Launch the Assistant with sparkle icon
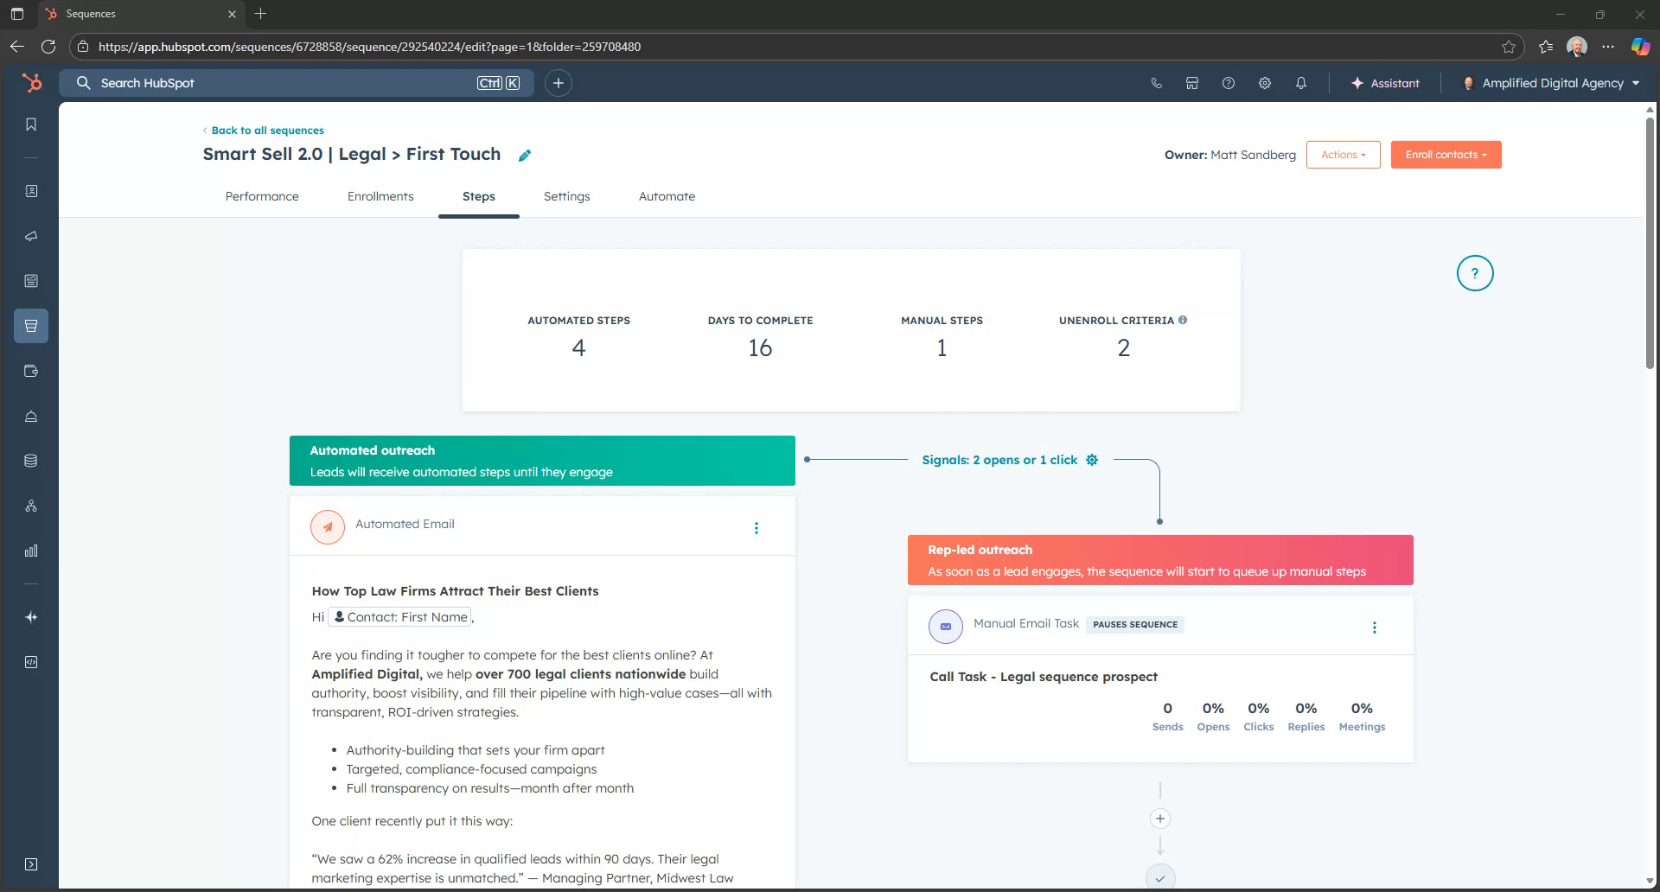 pos(1384,83)
